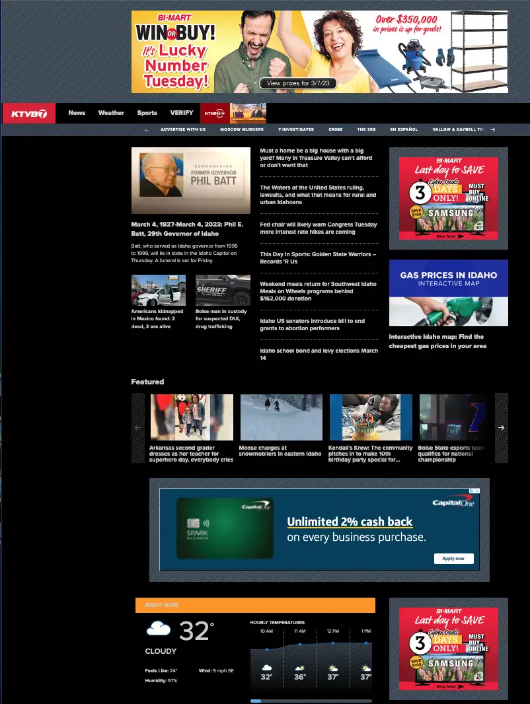The width and height of the screenshot is (530, 704).
Task: Select 7 Investigates in subnav
Action: [296, 129]
